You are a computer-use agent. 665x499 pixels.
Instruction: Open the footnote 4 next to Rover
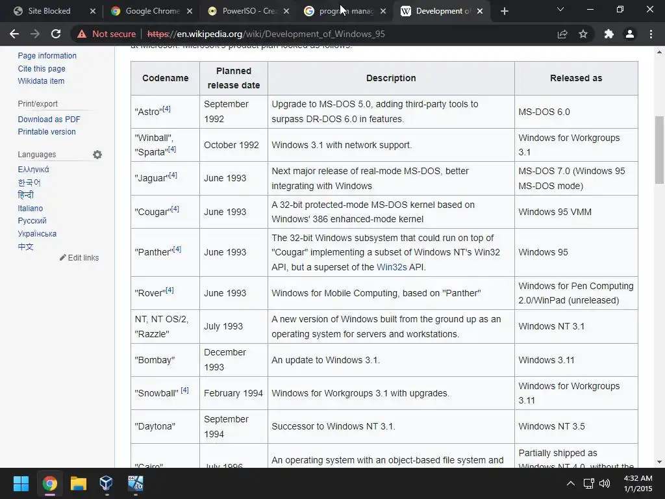(169, 290)
